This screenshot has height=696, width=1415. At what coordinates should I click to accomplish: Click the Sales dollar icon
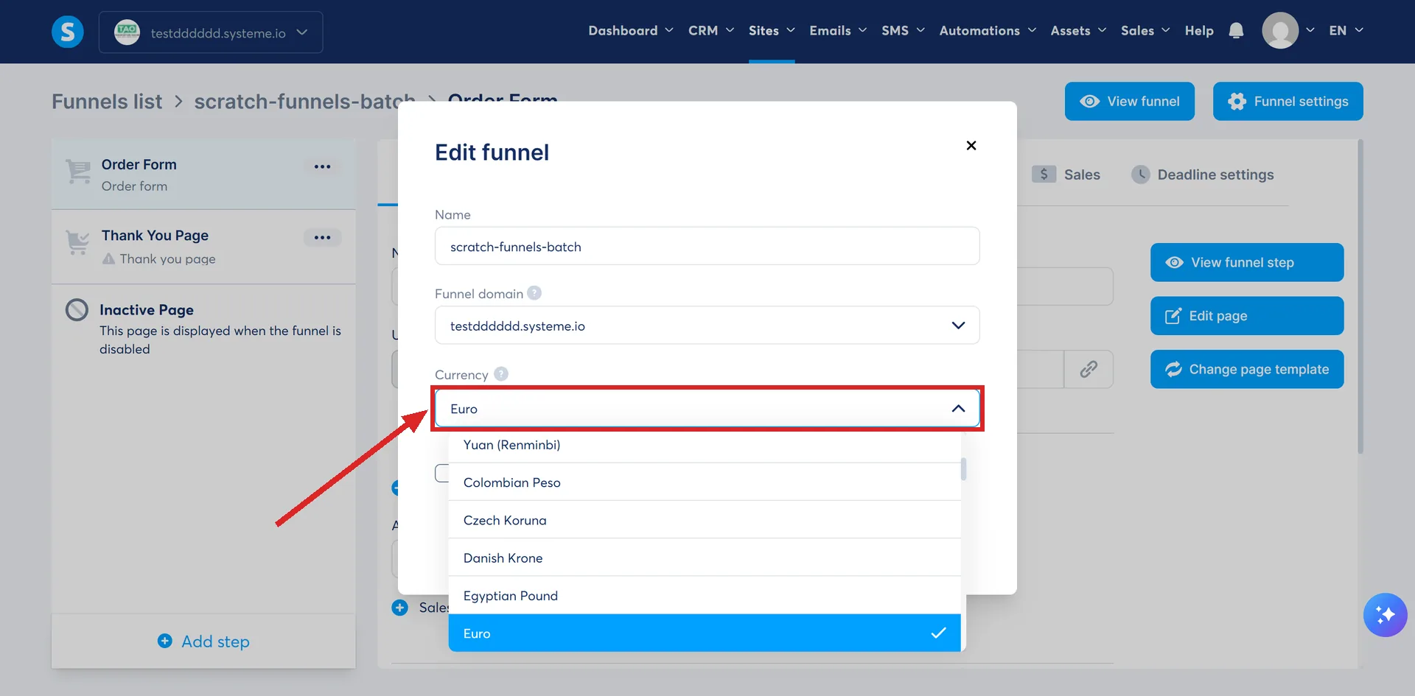click(1044, 175)
